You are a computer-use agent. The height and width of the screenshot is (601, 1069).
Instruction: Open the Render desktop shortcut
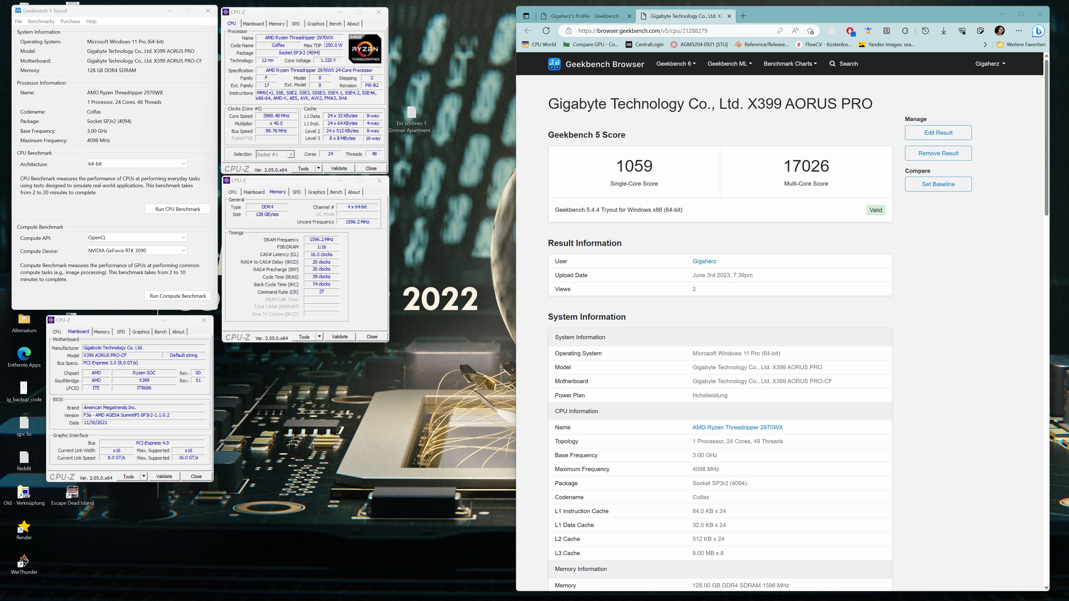point(24,530)
